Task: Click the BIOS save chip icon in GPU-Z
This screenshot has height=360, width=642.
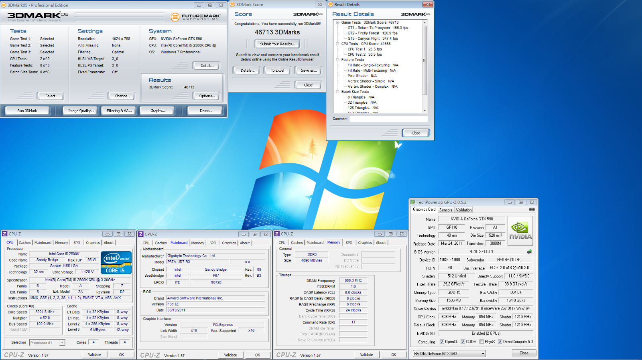Action: (x=529, y=252)
